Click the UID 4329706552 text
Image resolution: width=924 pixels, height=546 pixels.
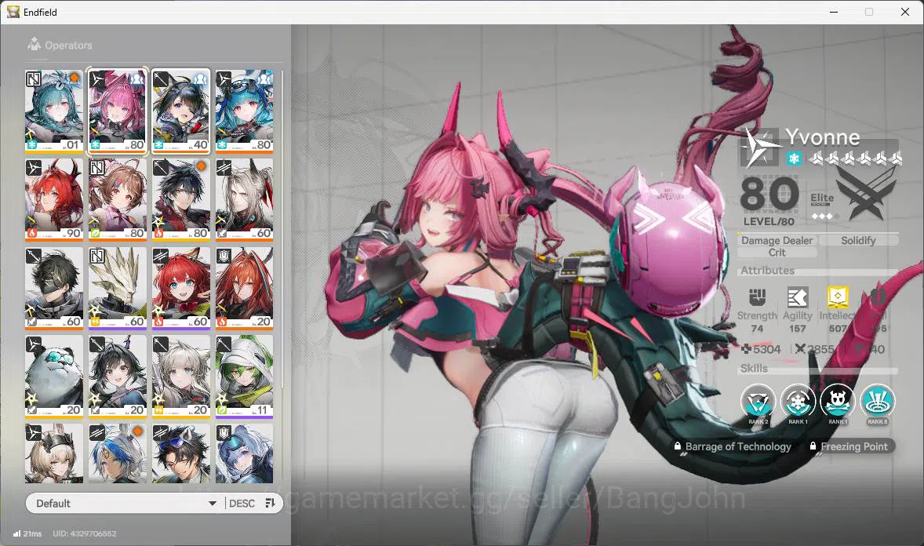click(84, 533)
